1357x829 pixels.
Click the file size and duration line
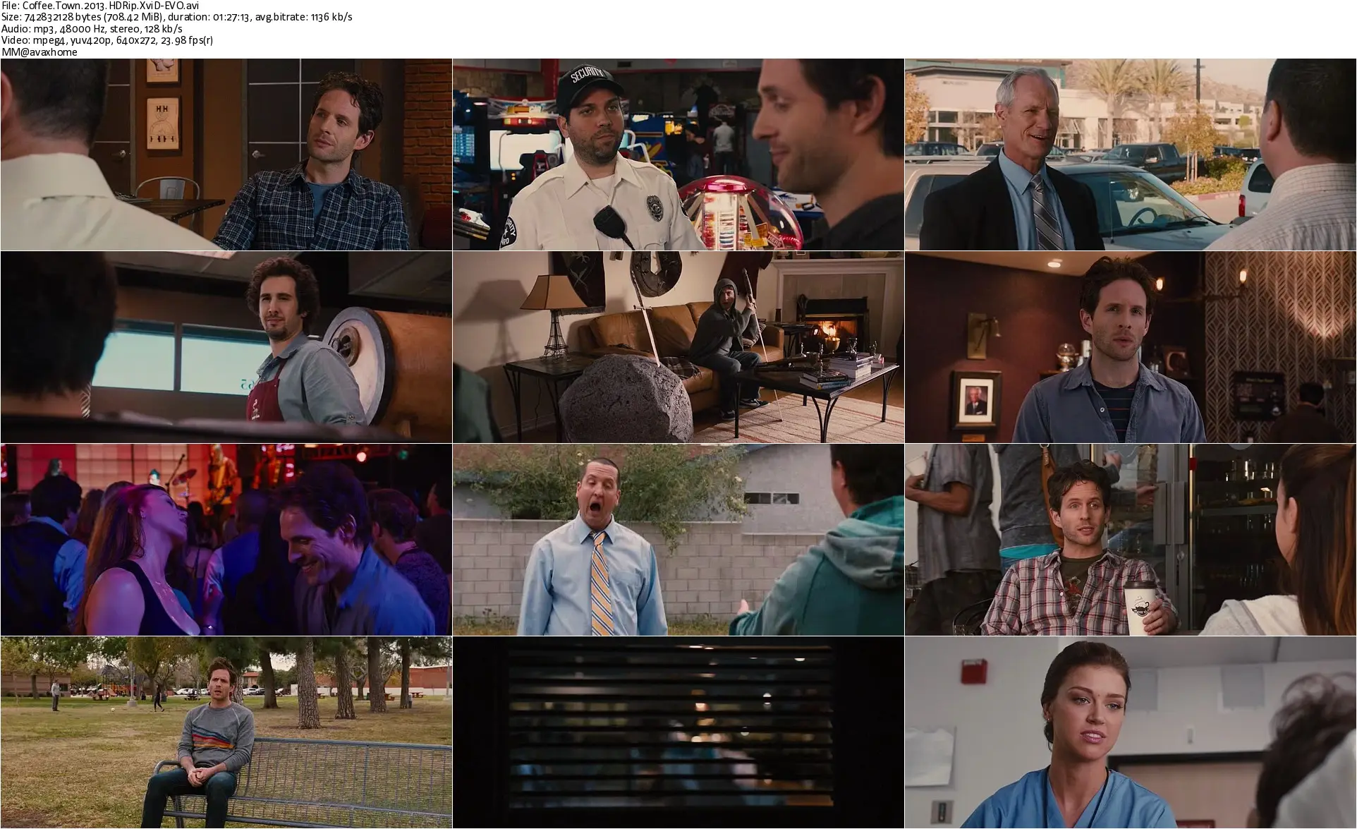pyautogui.click(x=176, y=17)
